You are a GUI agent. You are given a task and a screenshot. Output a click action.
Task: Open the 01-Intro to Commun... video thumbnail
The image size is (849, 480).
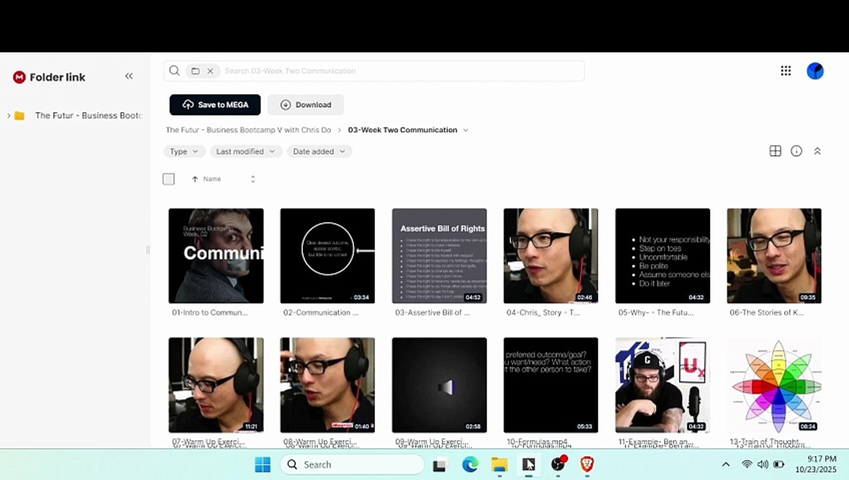[216, 256]
